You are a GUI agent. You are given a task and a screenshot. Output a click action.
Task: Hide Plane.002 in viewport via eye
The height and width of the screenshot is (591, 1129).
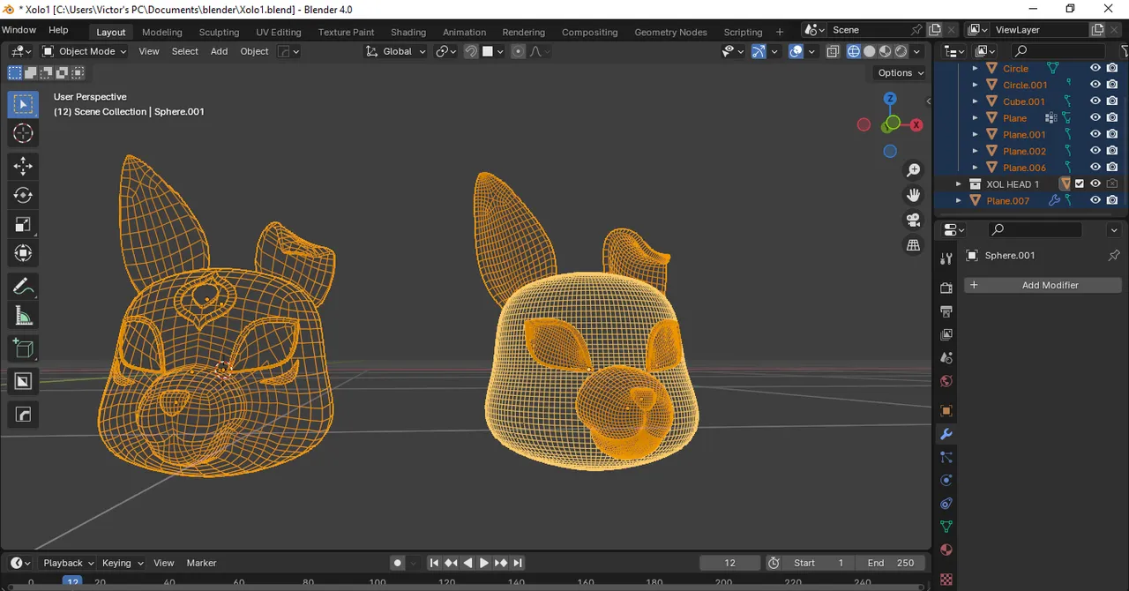click(1095, 151)
